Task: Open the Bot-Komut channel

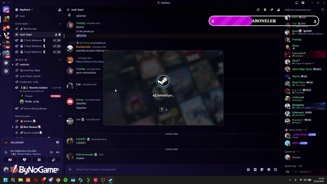Action: coord(38,127)
